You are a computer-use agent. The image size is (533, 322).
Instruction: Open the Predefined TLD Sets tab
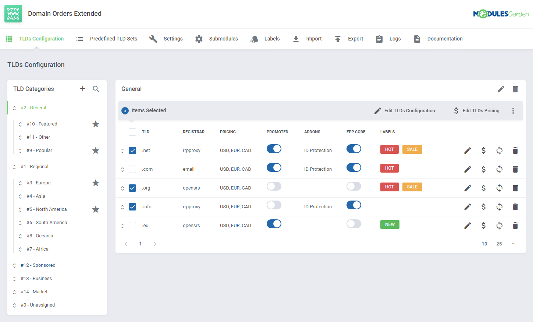[x=107, y=39]
